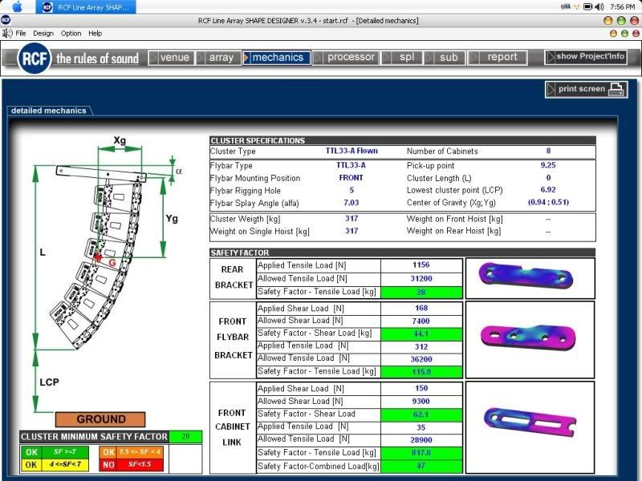
Task: Open the report section
Action: pos(497,58)
